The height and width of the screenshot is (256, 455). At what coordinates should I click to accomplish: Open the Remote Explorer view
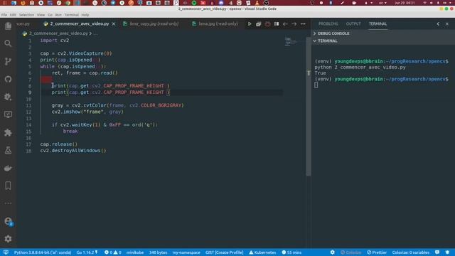(8, 114)
